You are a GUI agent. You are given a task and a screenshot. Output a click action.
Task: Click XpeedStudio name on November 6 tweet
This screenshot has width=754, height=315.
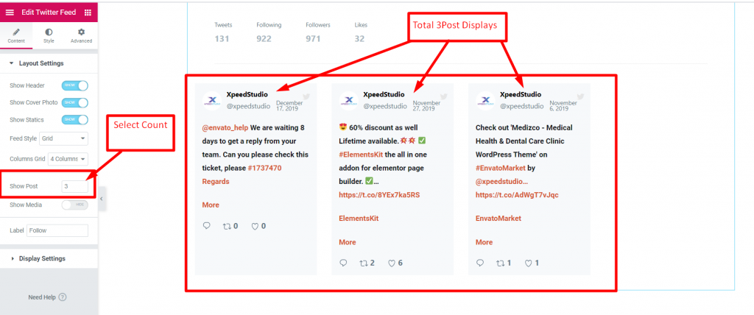[521, 95]
